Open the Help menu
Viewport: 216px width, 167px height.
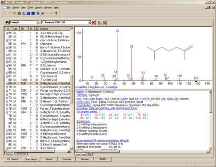click(56, 8)
